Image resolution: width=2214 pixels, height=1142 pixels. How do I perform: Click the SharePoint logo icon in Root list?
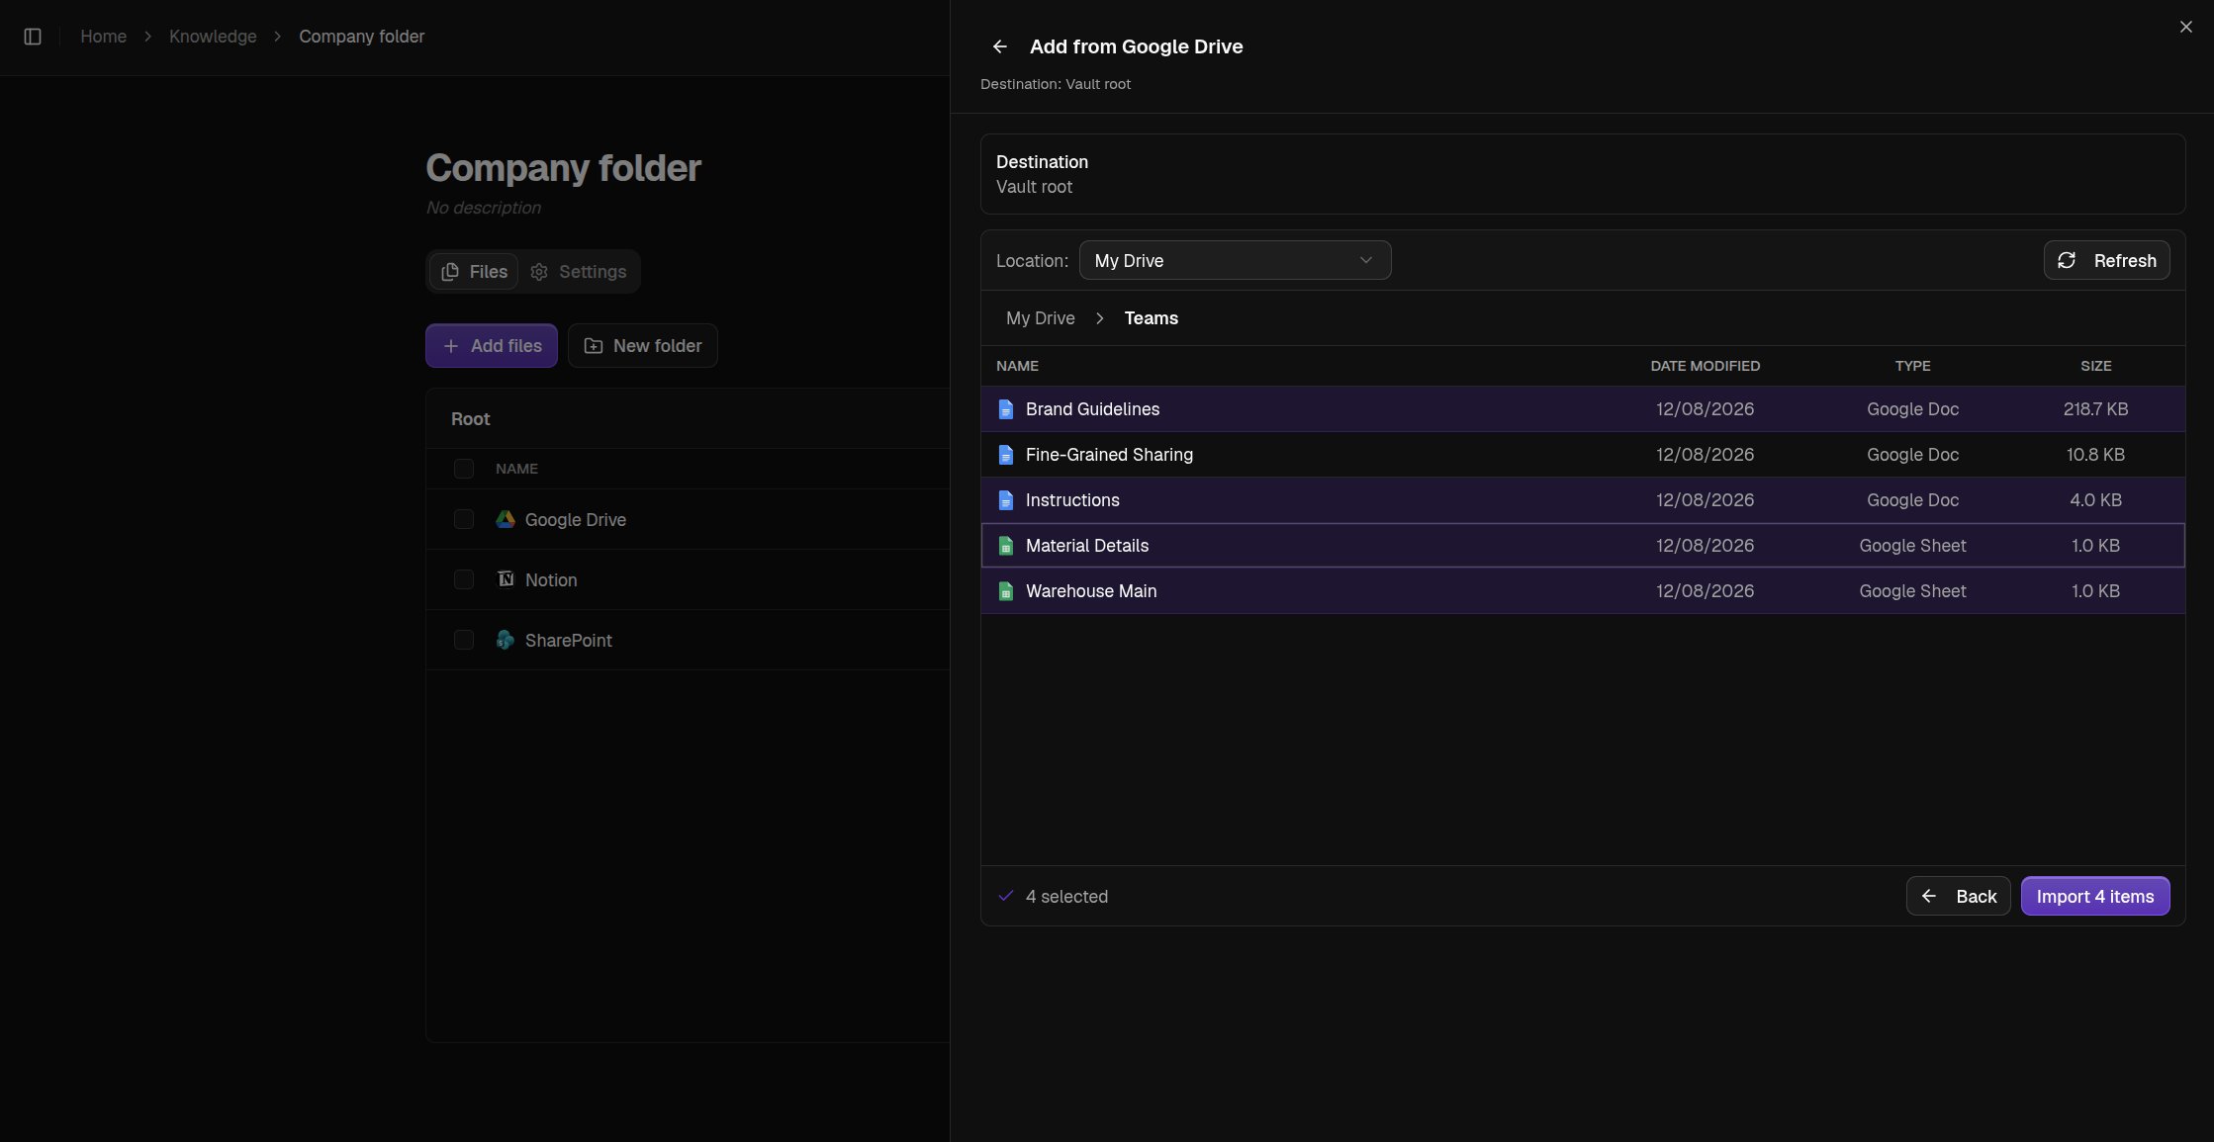point(506,640)
